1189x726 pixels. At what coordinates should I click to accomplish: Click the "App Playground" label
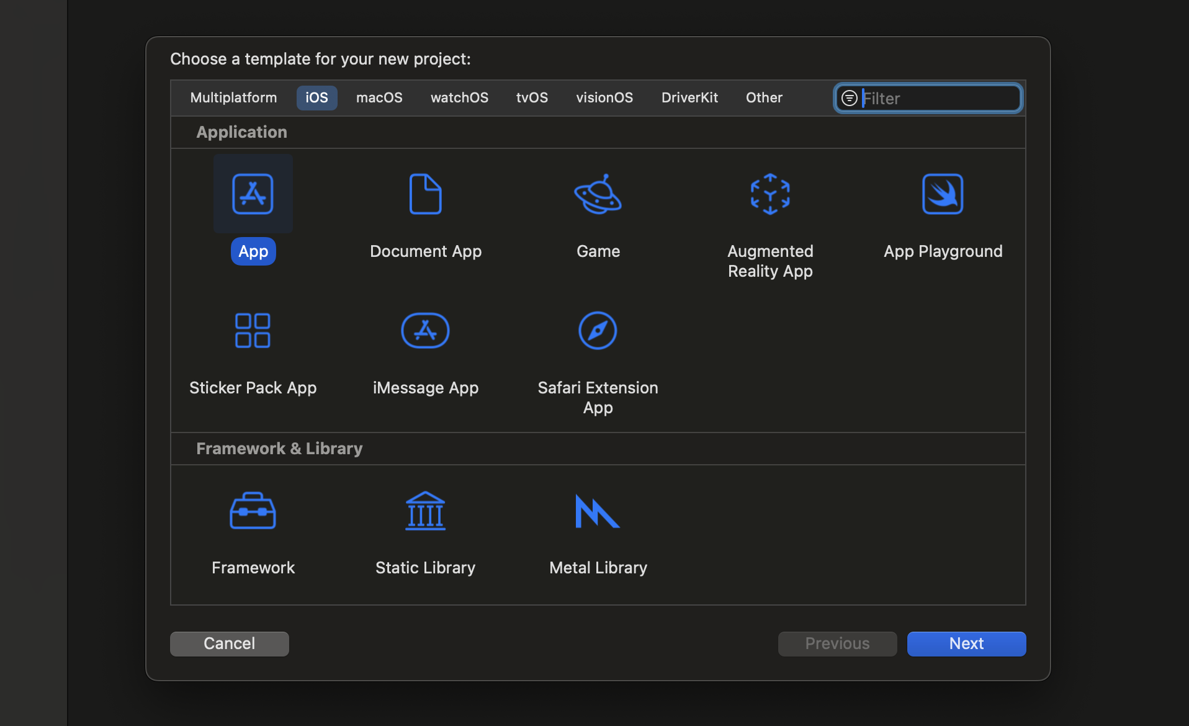943,251
